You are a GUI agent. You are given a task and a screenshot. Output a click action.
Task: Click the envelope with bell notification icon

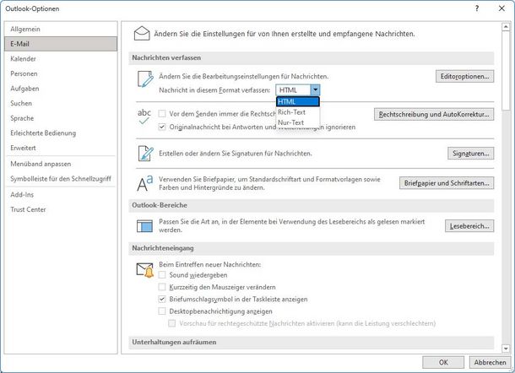click(145, 270)
